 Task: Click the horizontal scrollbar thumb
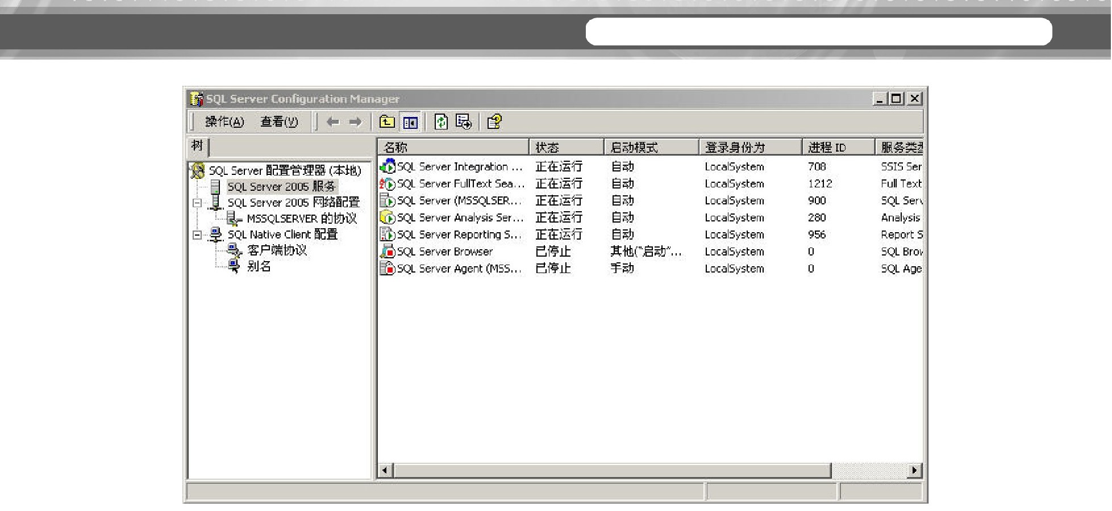pos(613,470)
